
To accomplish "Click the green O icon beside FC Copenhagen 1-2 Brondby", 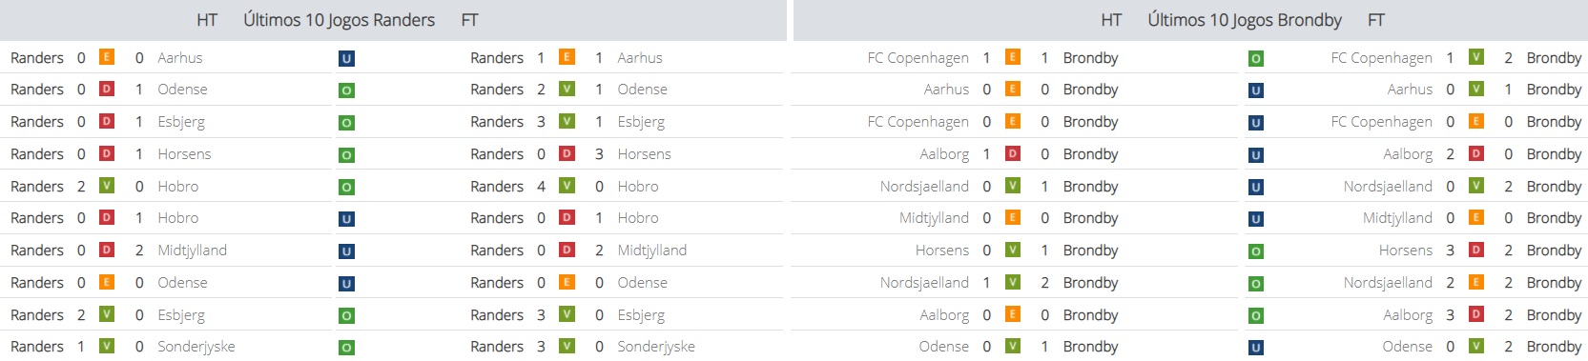I will point(1256,59).
